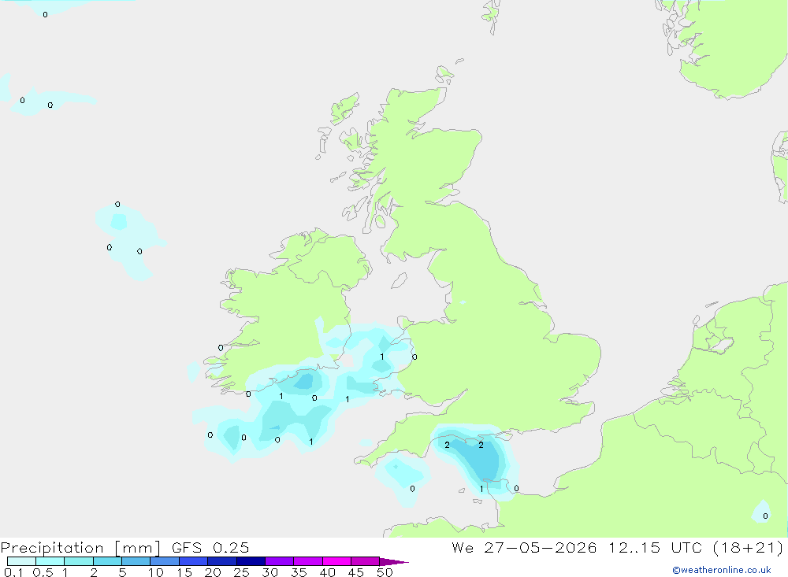Click the '0.5' legend tick label
The image size is (788, 577).
[x=43, y=572]
